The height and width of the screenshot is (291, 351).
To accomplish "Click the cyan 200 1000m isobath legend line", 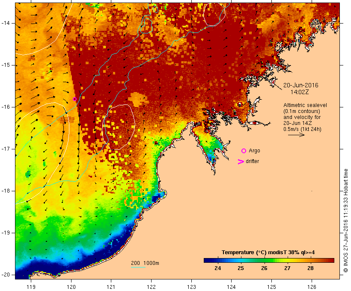I will [138, 267].
